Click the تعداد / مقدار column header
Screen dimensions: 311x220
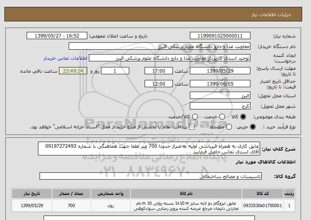coord(71,193)
